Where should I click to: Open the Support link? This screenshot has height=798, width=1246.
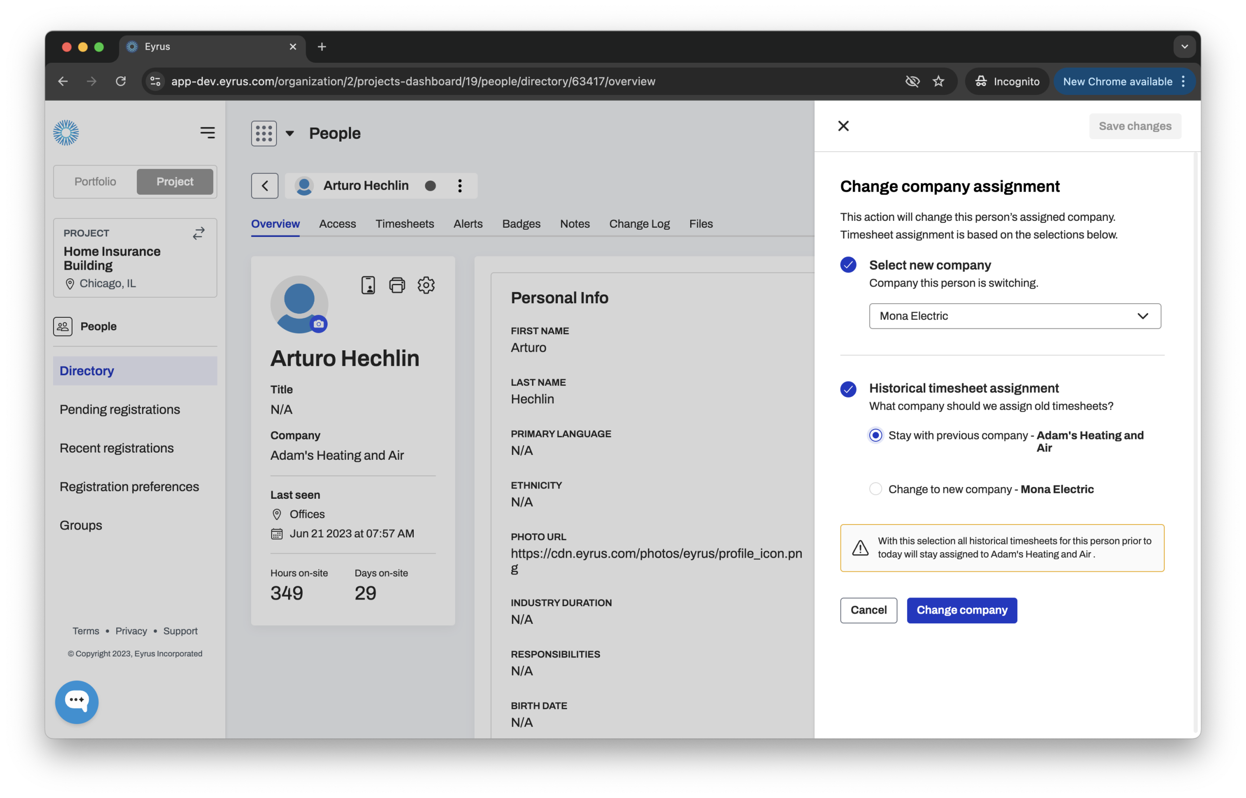click(x=181, y=631)
